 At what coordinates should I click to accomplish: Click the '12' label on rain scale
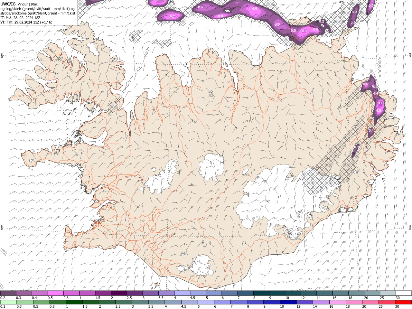point(298,307)
